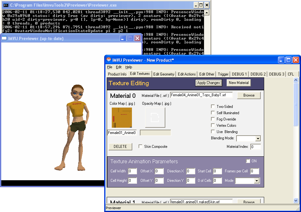301x212 pixels.
Task: Click the Cell Height field
Action: pos(133,181)
